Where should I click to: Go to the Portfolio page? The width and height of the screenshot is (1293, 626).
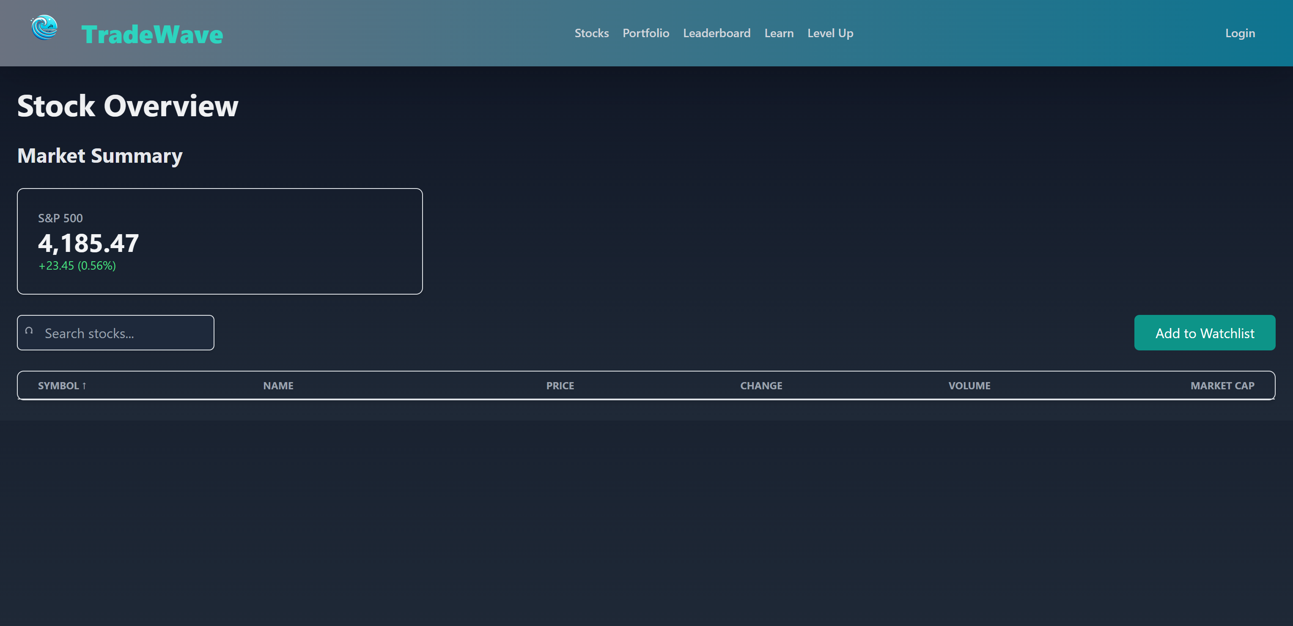(645, 33)
